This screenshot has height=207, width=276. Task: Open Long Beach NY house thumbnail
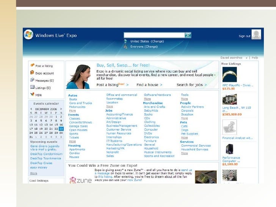pyautogui.click(x=229, y=99)
